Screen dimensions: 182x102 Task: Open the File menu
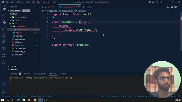[7, 2]
